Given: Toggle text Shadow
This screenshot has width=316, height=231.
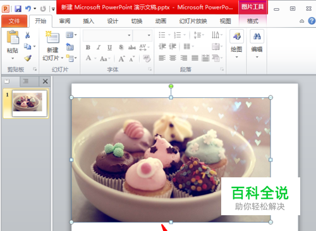Looking at the screenshot, I should click(121, 47).
